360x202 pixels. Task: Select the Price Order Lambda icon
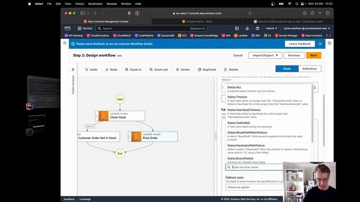(136, 137)
